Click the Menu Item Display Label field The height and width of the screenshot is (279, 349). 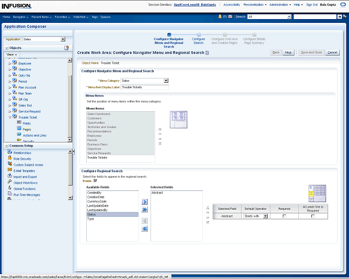point(145,87)
